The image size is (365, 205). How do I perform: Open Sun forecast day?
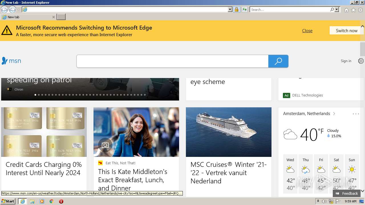pyautogui.click(x=352, y=174)
